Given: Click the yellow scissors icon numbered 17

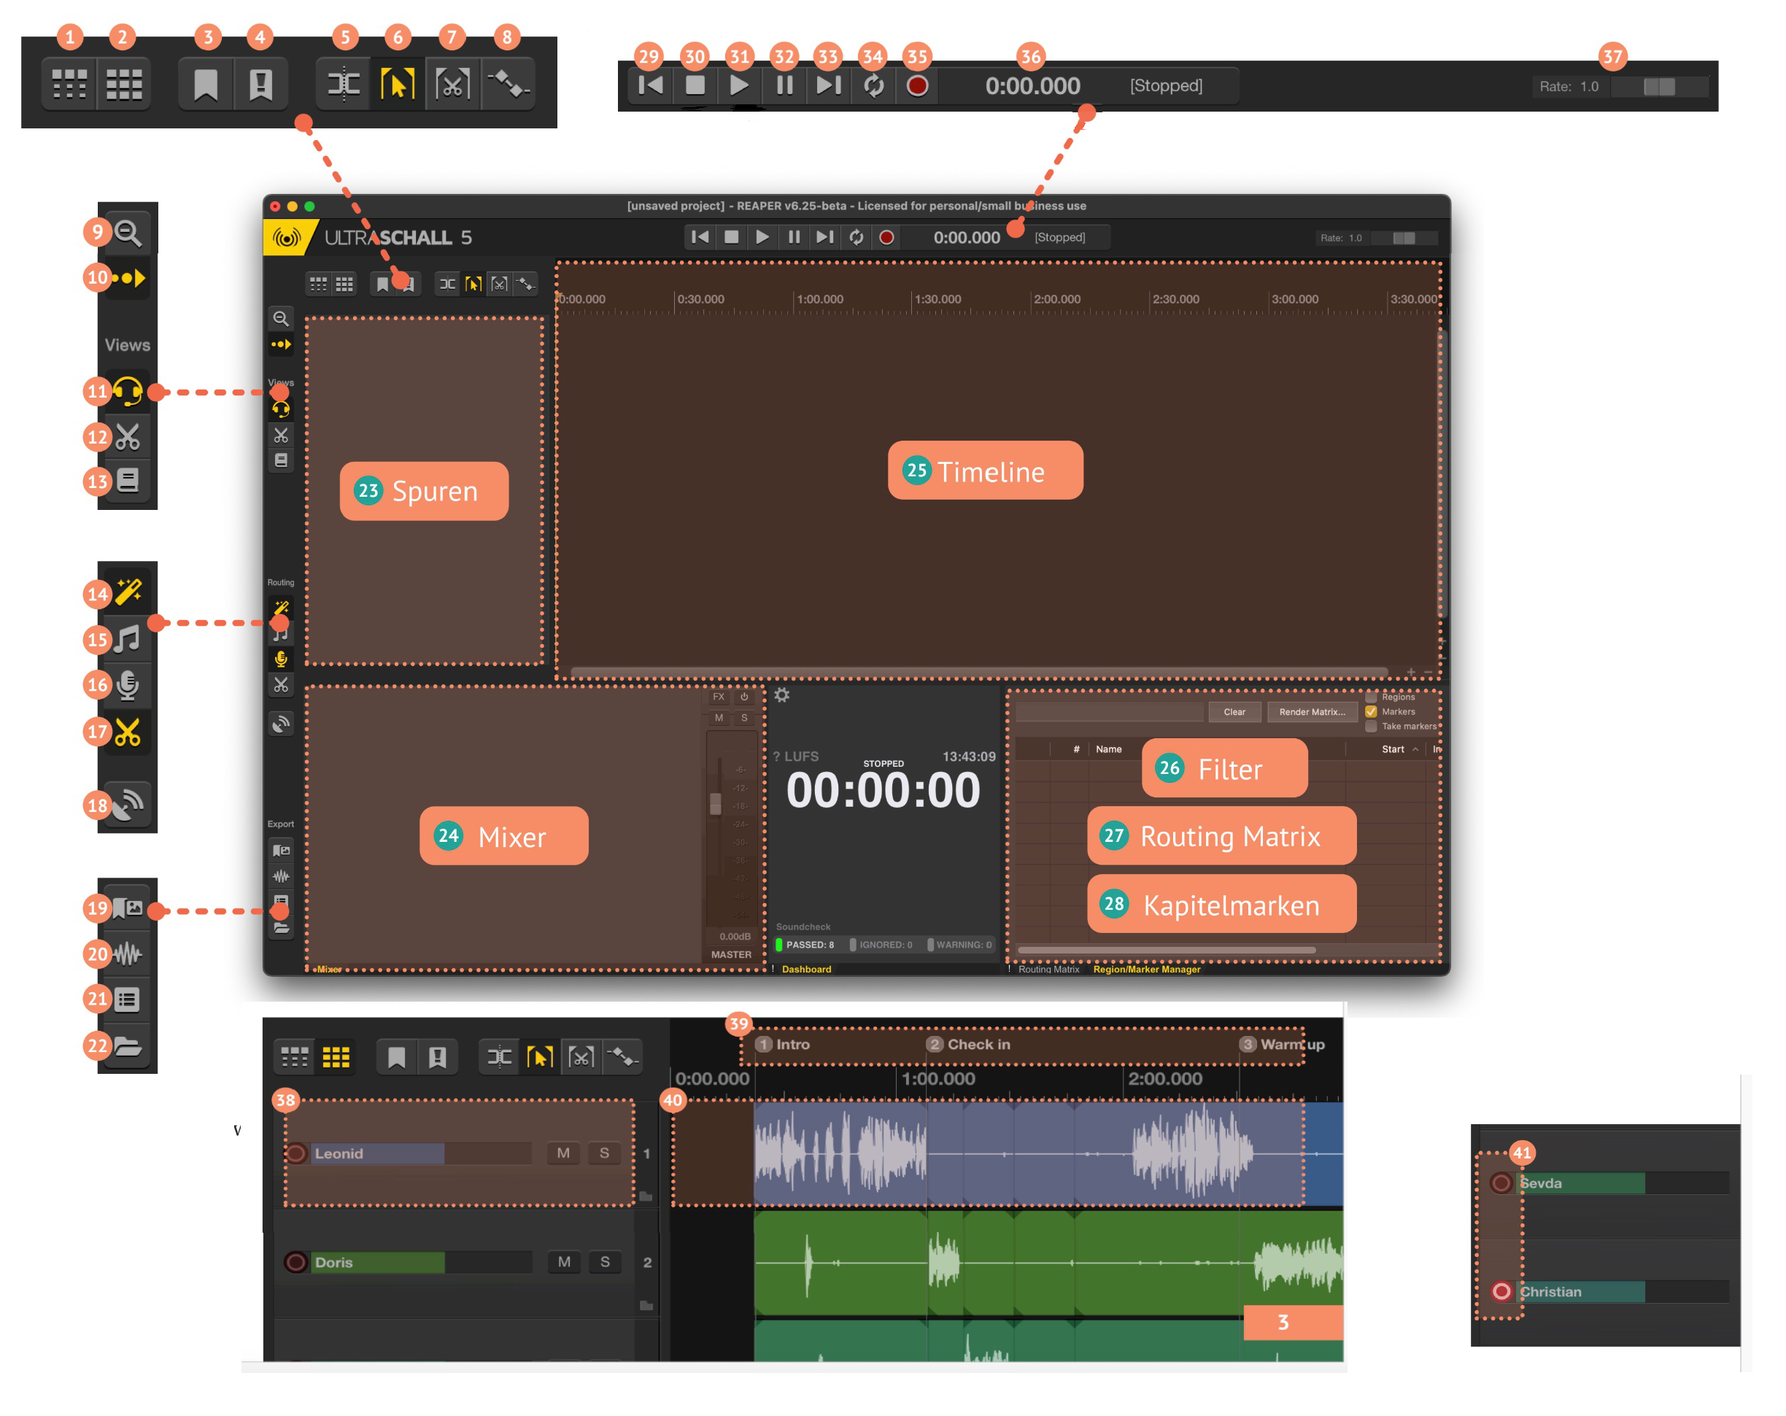Looking at the screenshot, I should tap(128, 732).
